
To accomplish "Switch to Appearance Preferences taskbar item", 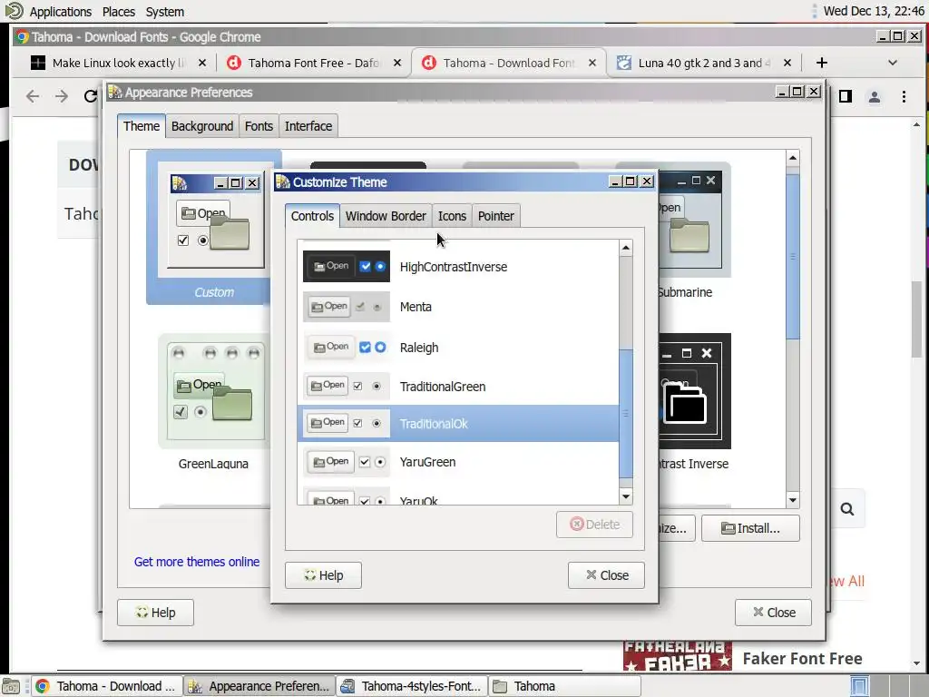I will pos(259,686).
